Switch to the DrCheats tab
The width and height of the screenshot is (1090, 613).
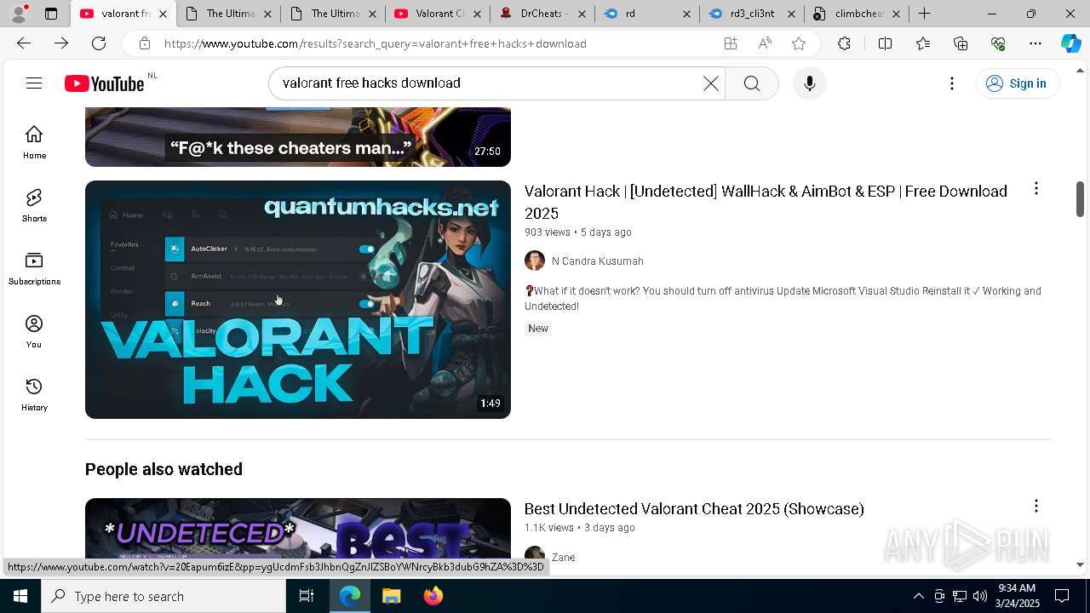pyautogui.click(x=542, y=14)
